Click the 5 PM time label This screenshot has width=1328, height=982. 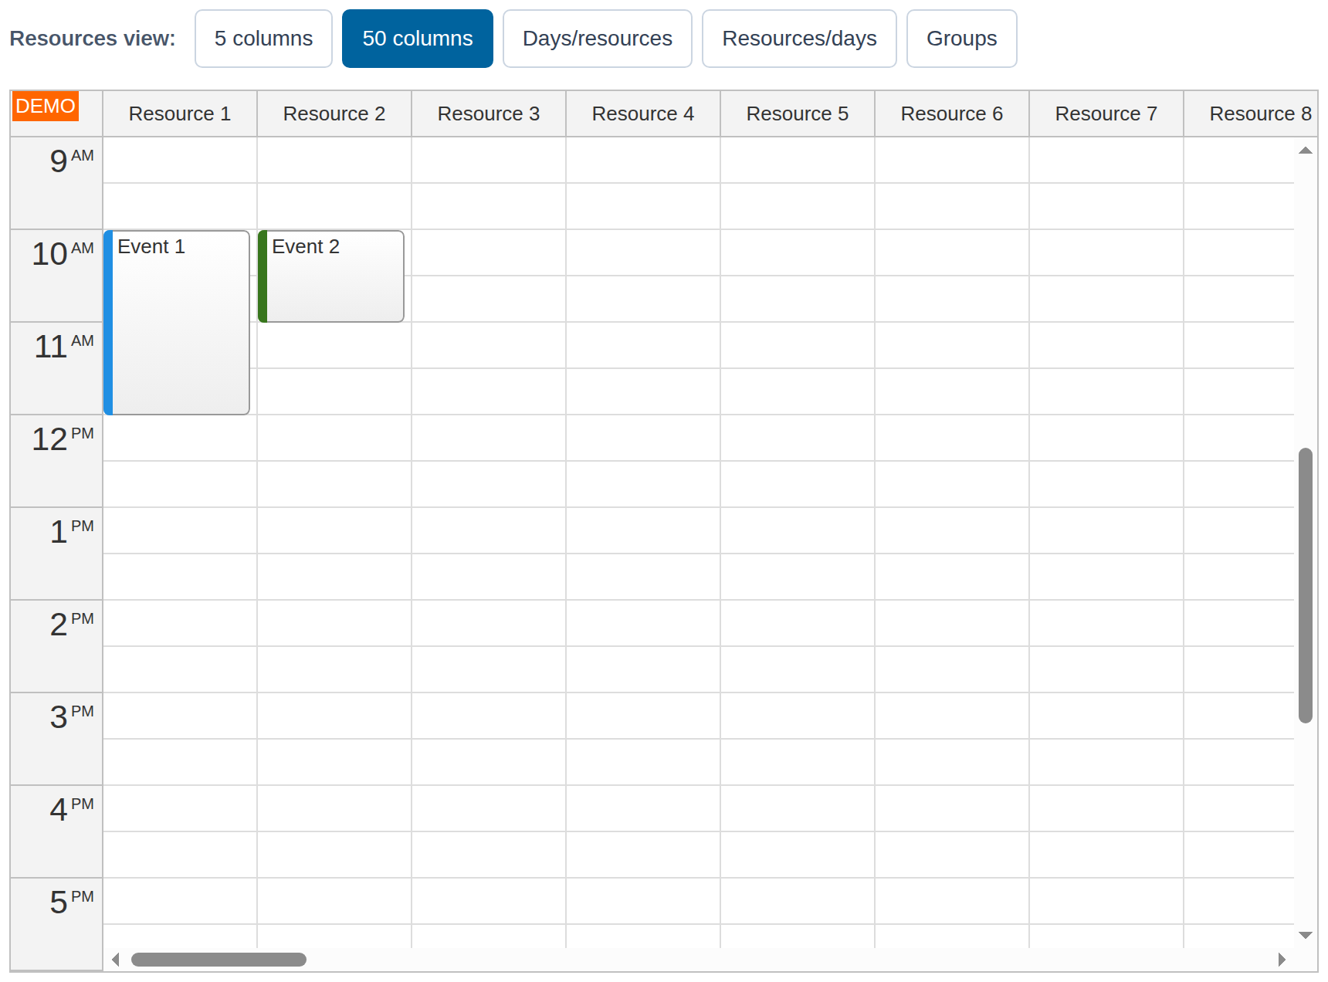click(x=56, y=924)
